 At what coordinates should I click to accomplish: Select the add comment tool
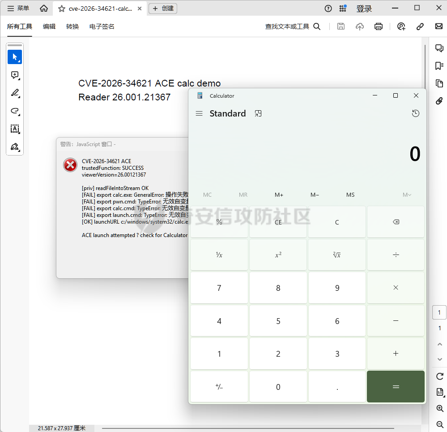[15, 75]
